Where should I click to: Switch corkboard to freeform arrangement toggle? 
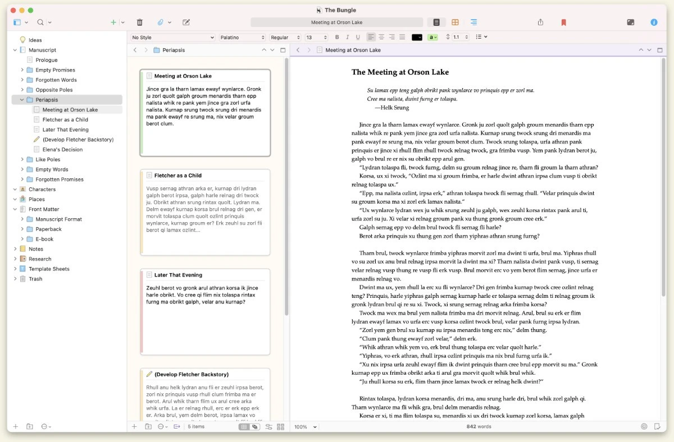255,427
